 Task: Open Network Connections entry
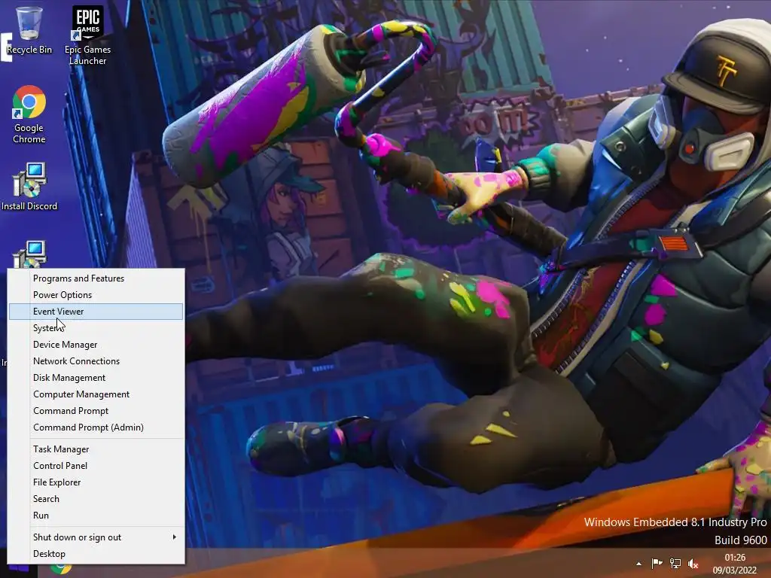point(96,361)
